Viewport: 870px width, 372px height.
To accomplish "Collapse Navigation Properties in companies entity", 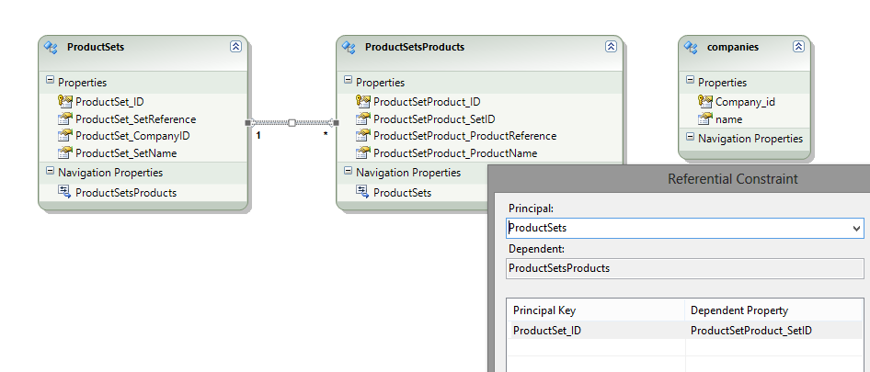I will [x=690, y=138].
